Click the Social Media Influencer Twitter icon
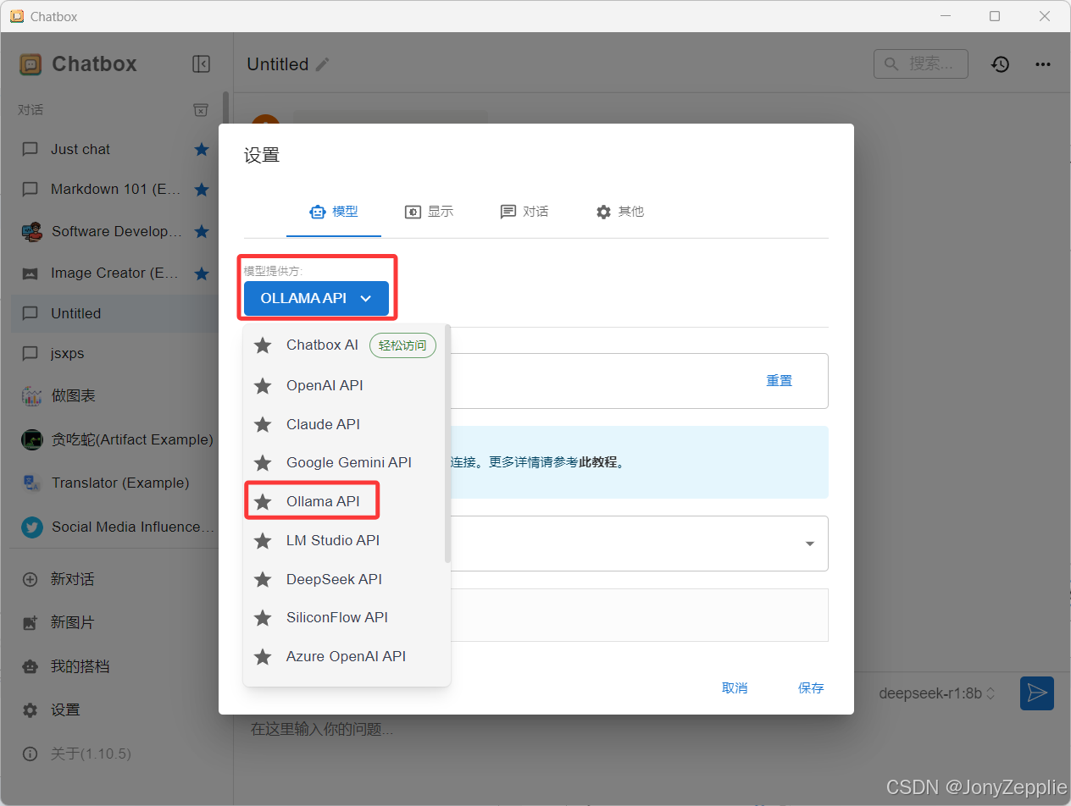Viewport: 1071px width, 806px height. (x=31, y=527)
